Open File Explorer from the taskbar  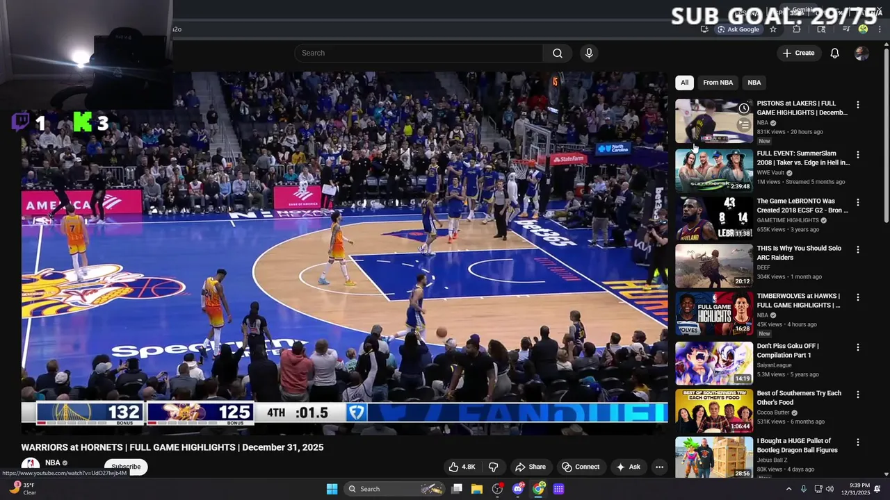[x=476, y=489]
